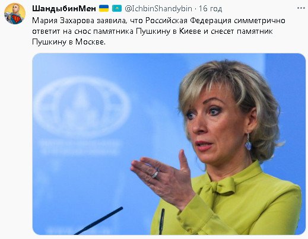
Task: Click the black microphone in the photo
Action: pyautogui.click(x=99, y=221)
